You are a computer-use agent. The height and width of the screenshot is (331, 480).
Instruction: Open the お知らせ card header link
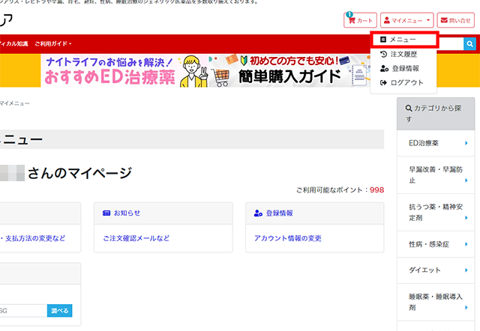click(x=127, y=213)
